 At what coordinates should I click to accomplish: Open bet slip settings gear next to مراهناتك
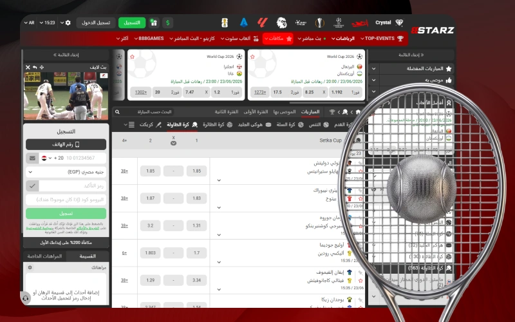[x=30, y=267]
